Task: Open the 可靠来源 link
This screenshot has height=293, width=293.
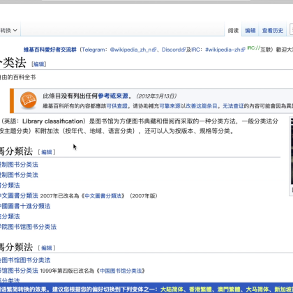Action: point(170,106)
